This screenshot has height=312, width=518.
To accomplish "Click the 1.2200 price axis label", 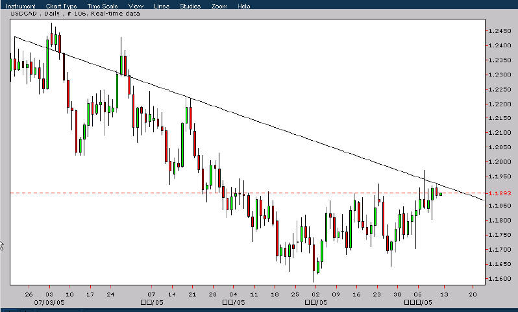I will 500,104.
